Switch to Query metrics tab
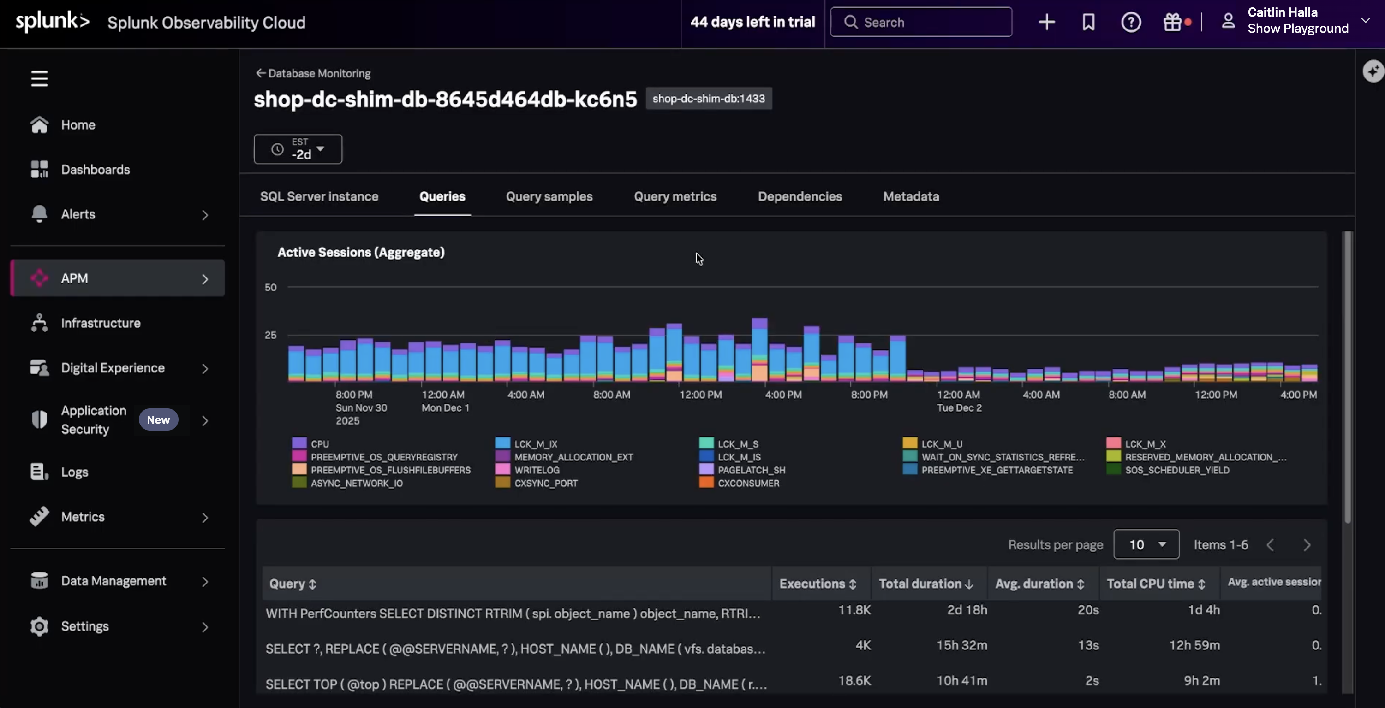 click(675, 196)
